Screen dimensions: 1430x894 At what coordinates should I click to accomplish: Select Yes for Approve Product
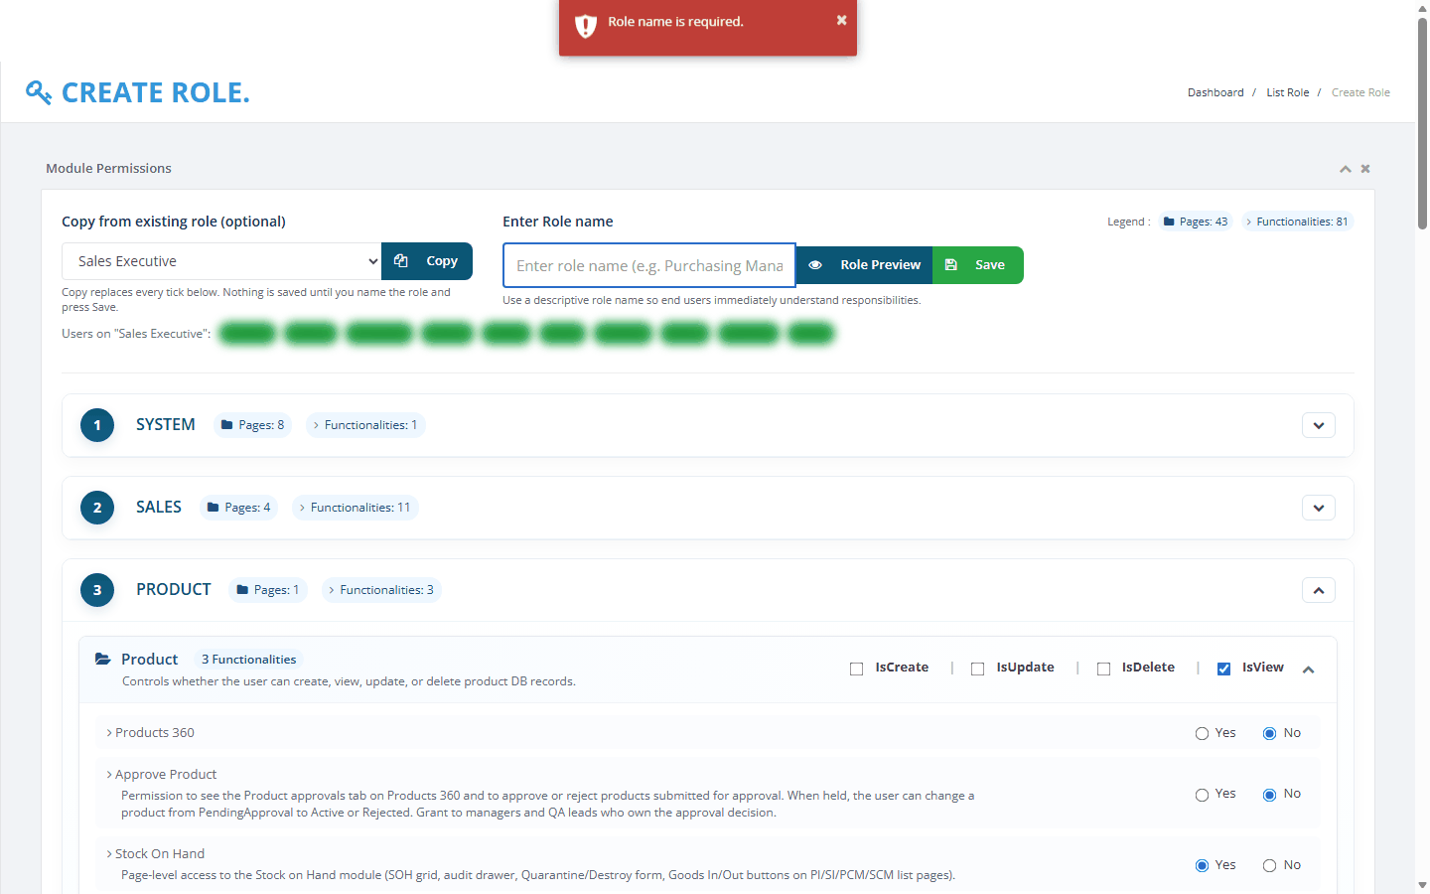1202,795
